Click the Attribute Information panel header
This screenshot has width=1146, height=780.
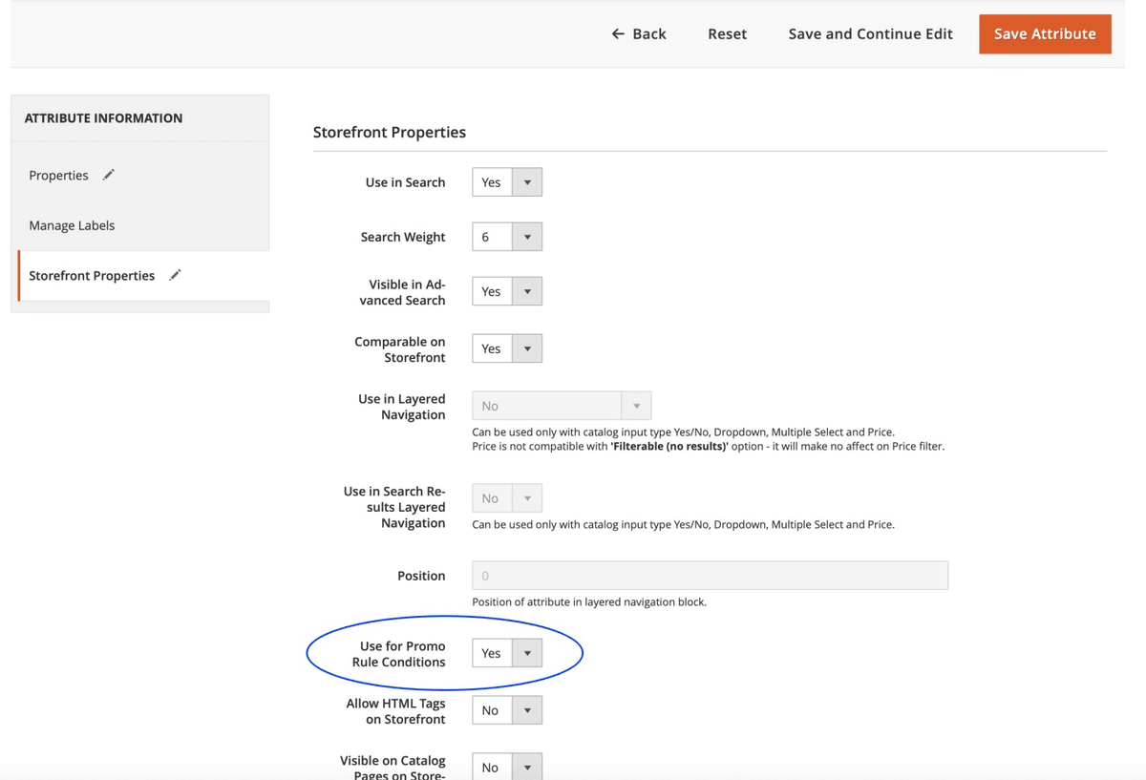(x=103, y=118)
